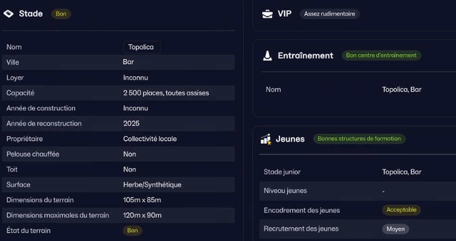Viewport: 456px width, 241px height.
Task: Click the Année de construction value 'Inconnu'
Action: 135,108
